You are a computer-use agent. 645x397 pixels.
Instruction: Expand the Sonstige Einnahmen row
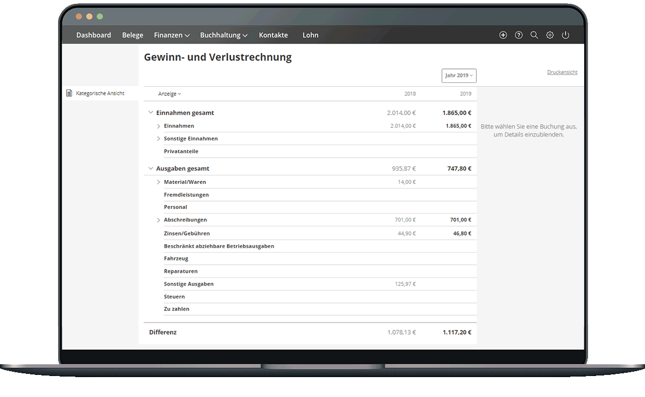[159, 139]
